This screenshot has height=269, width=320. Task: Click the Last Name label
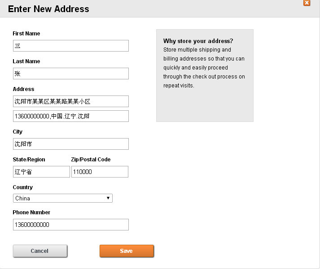pos(26,61)
